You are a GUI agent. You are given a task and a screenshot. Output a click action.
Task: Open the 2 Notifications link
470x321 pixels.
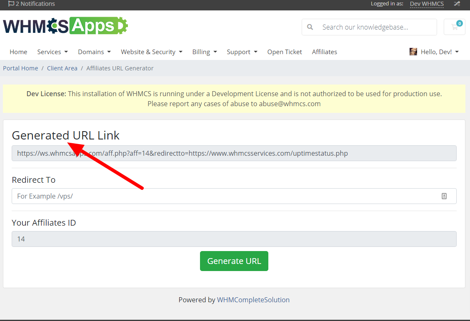pyautogui.click(x=32, y=4)
